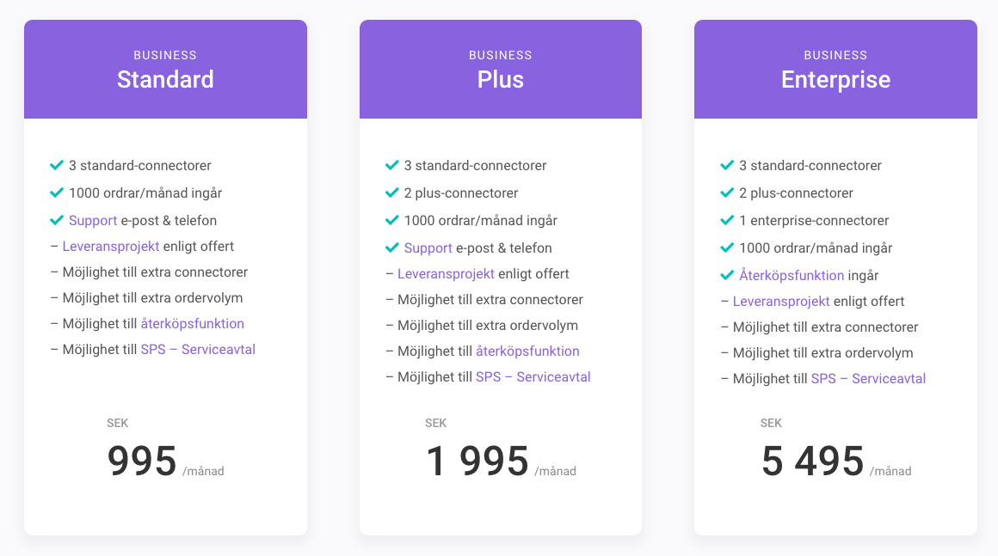Viewport: 998px width, 556px height.
Task: Open SPS – Serviceavtal link in Standard plan
Action: click(198, 350)
